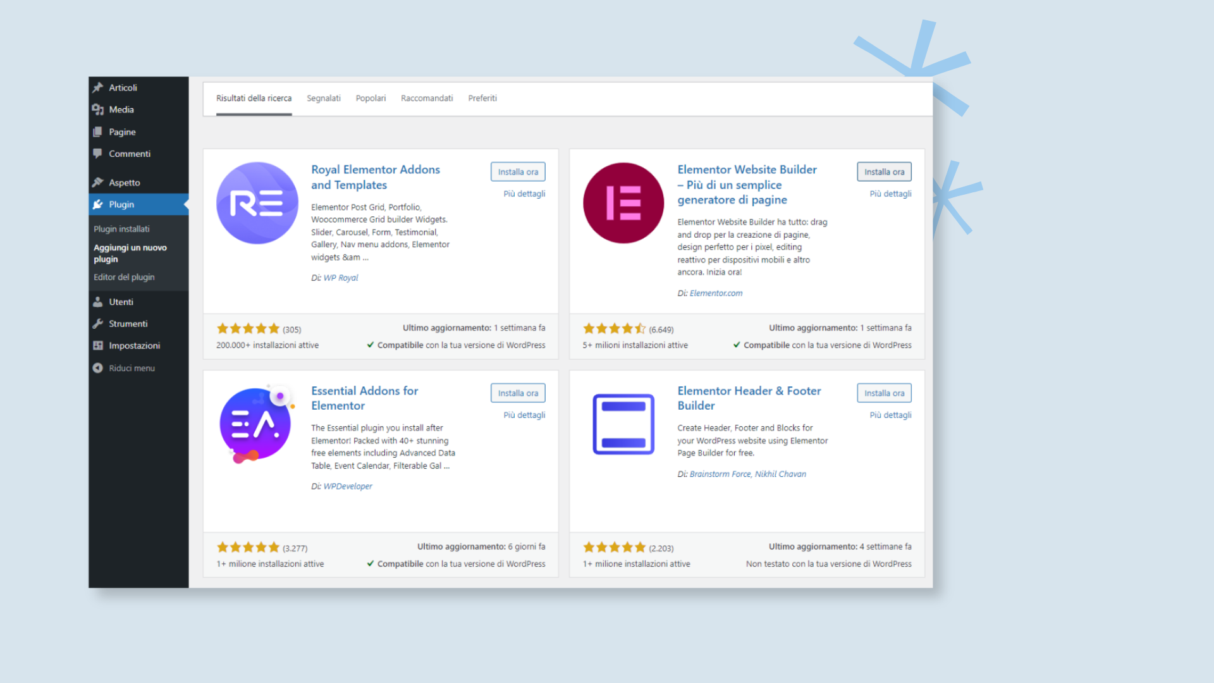The height and width of the screenshot is (683, 1214).
Task: Click 'Ultimo aggiornamento: 6 giorni fa' text
Action: click(x=481, y=547)
